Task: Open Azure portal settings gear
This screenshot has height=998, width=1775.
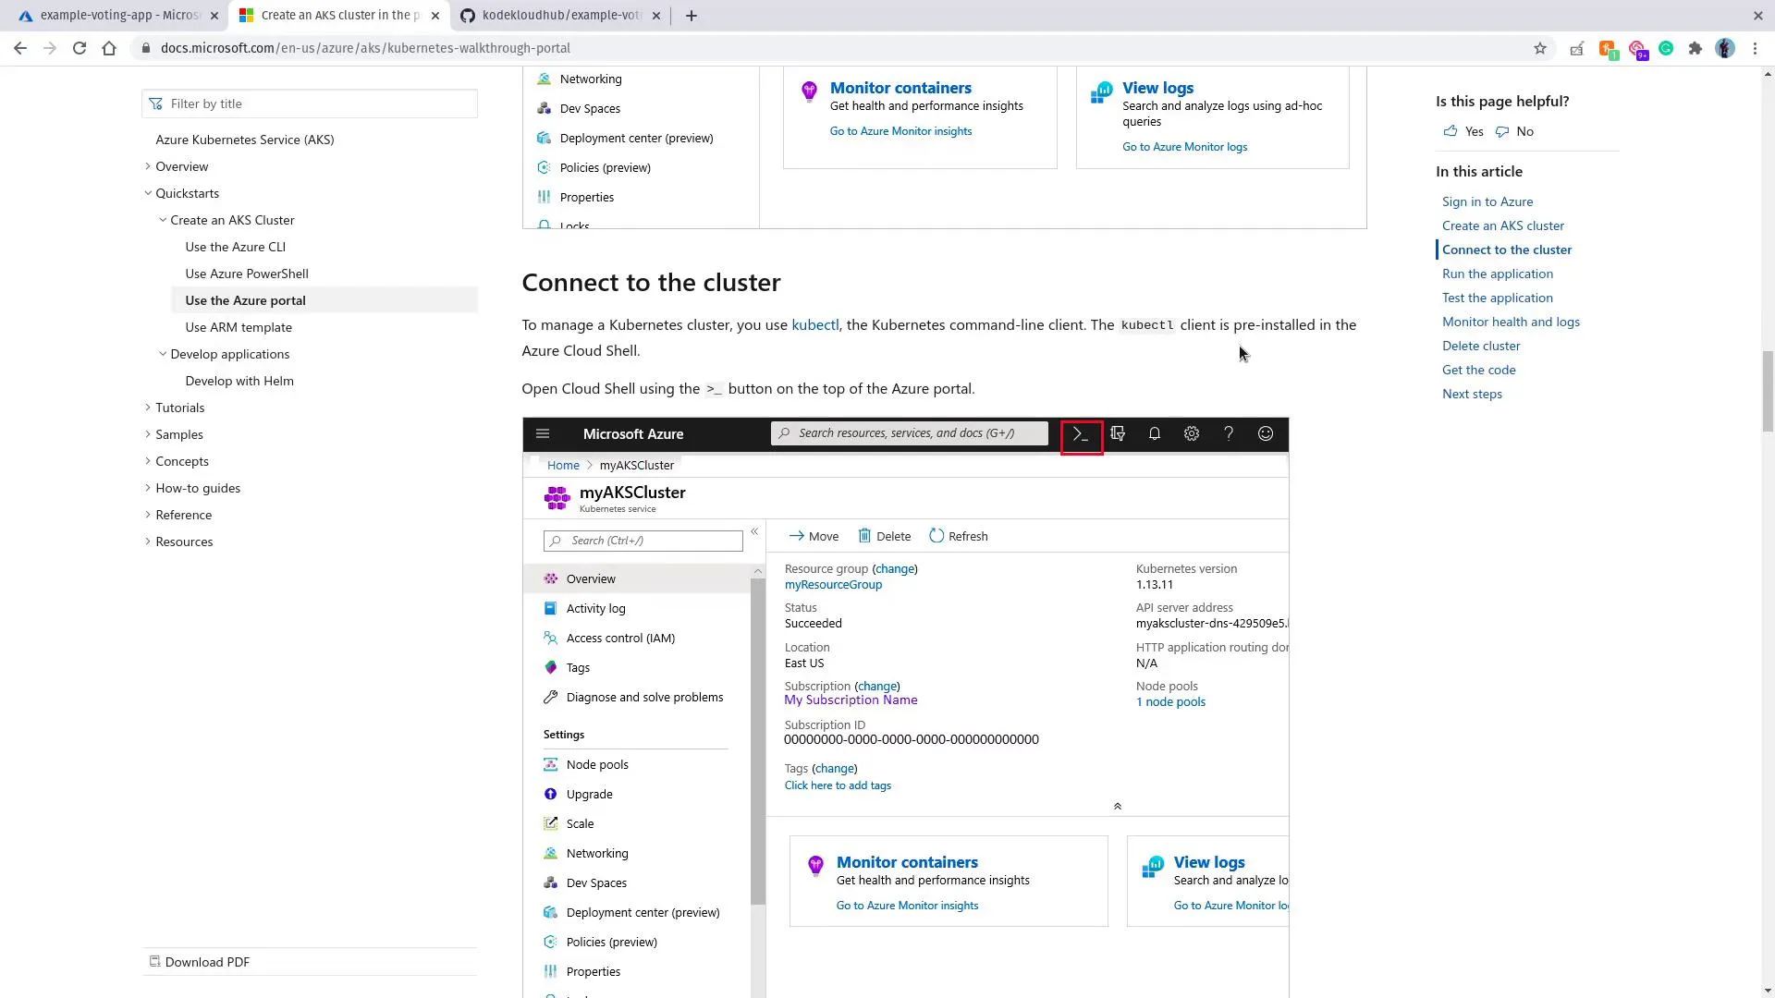Action: pyautogui.click(x=1191, y=433)
